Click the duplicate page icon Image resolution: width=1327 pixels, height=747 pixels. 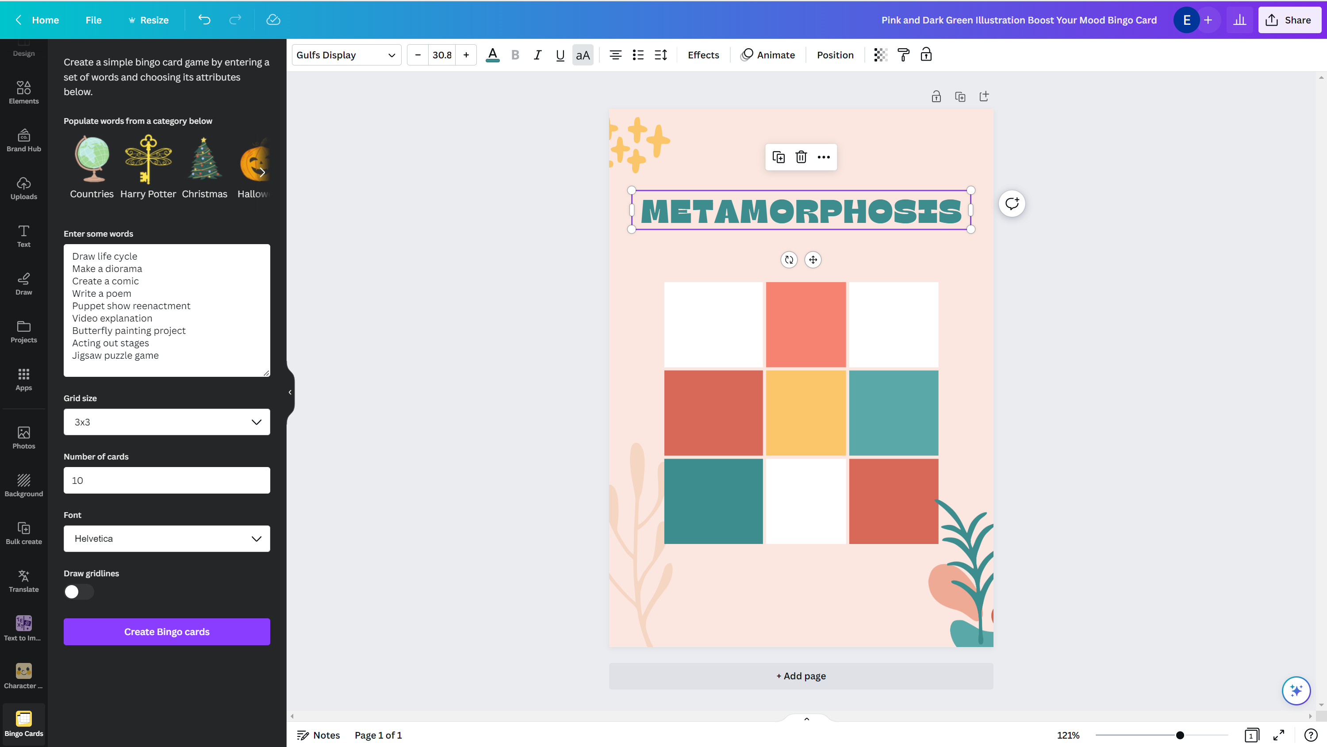(960, 96)
